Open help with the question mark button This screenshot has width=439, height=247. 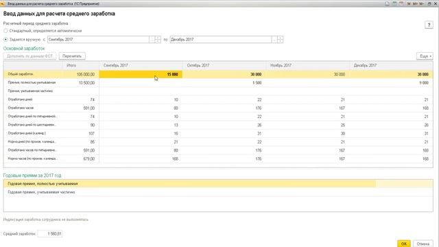click(429, 25)
